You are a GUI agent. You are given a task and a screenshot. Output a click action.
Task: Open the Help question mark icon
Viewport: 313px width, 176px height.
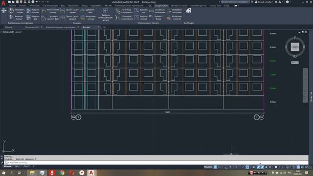287,2
